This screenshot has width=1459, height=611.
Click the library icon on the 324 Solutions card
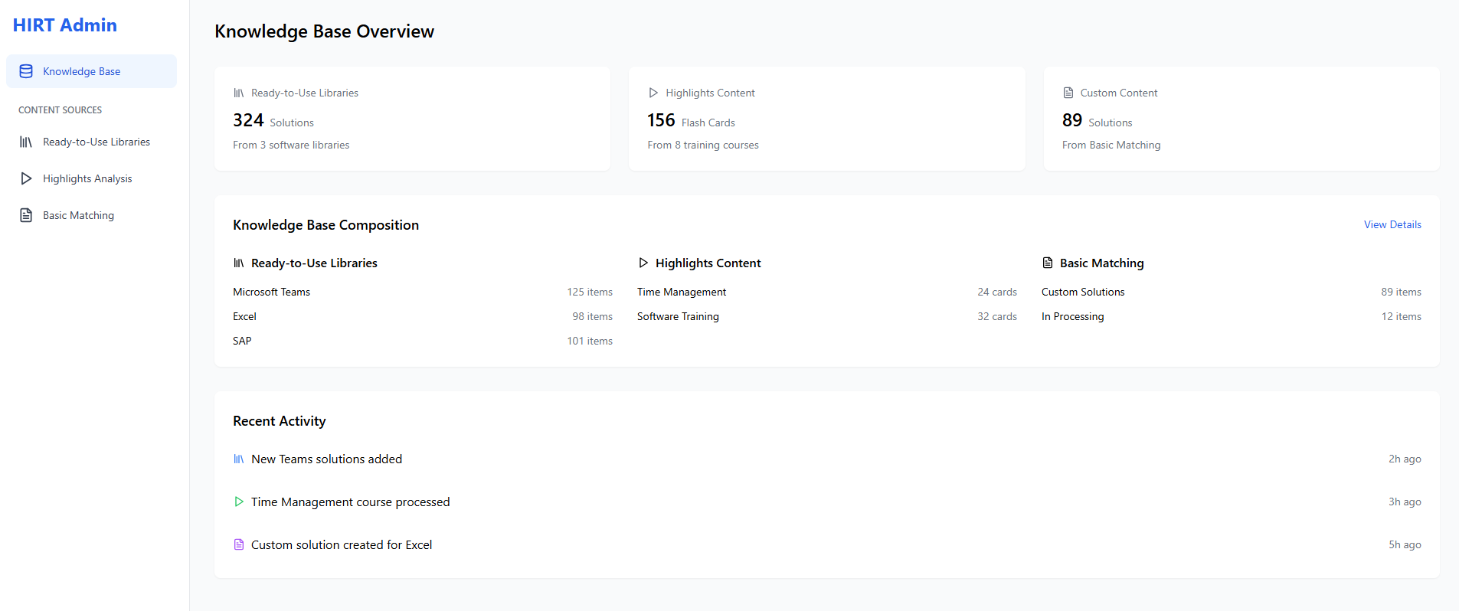click(239, 93)
